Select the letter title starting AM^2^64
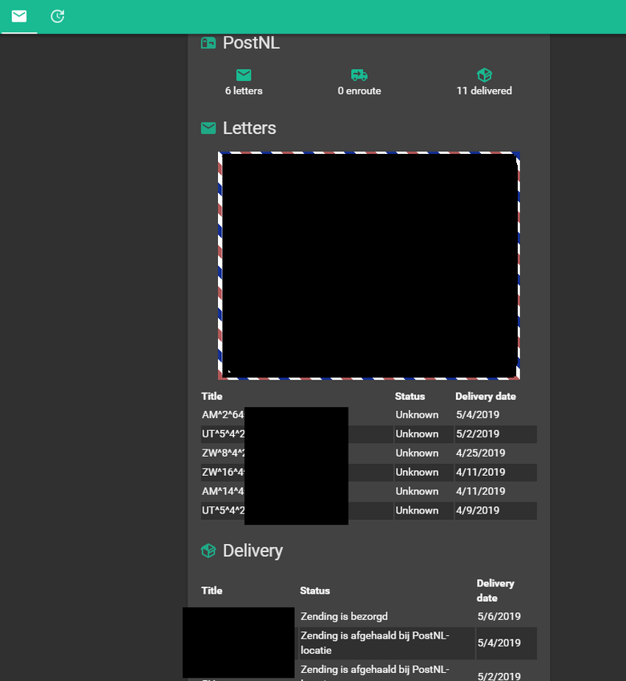Screen dimensions: 626x681 tap(223, 415)
